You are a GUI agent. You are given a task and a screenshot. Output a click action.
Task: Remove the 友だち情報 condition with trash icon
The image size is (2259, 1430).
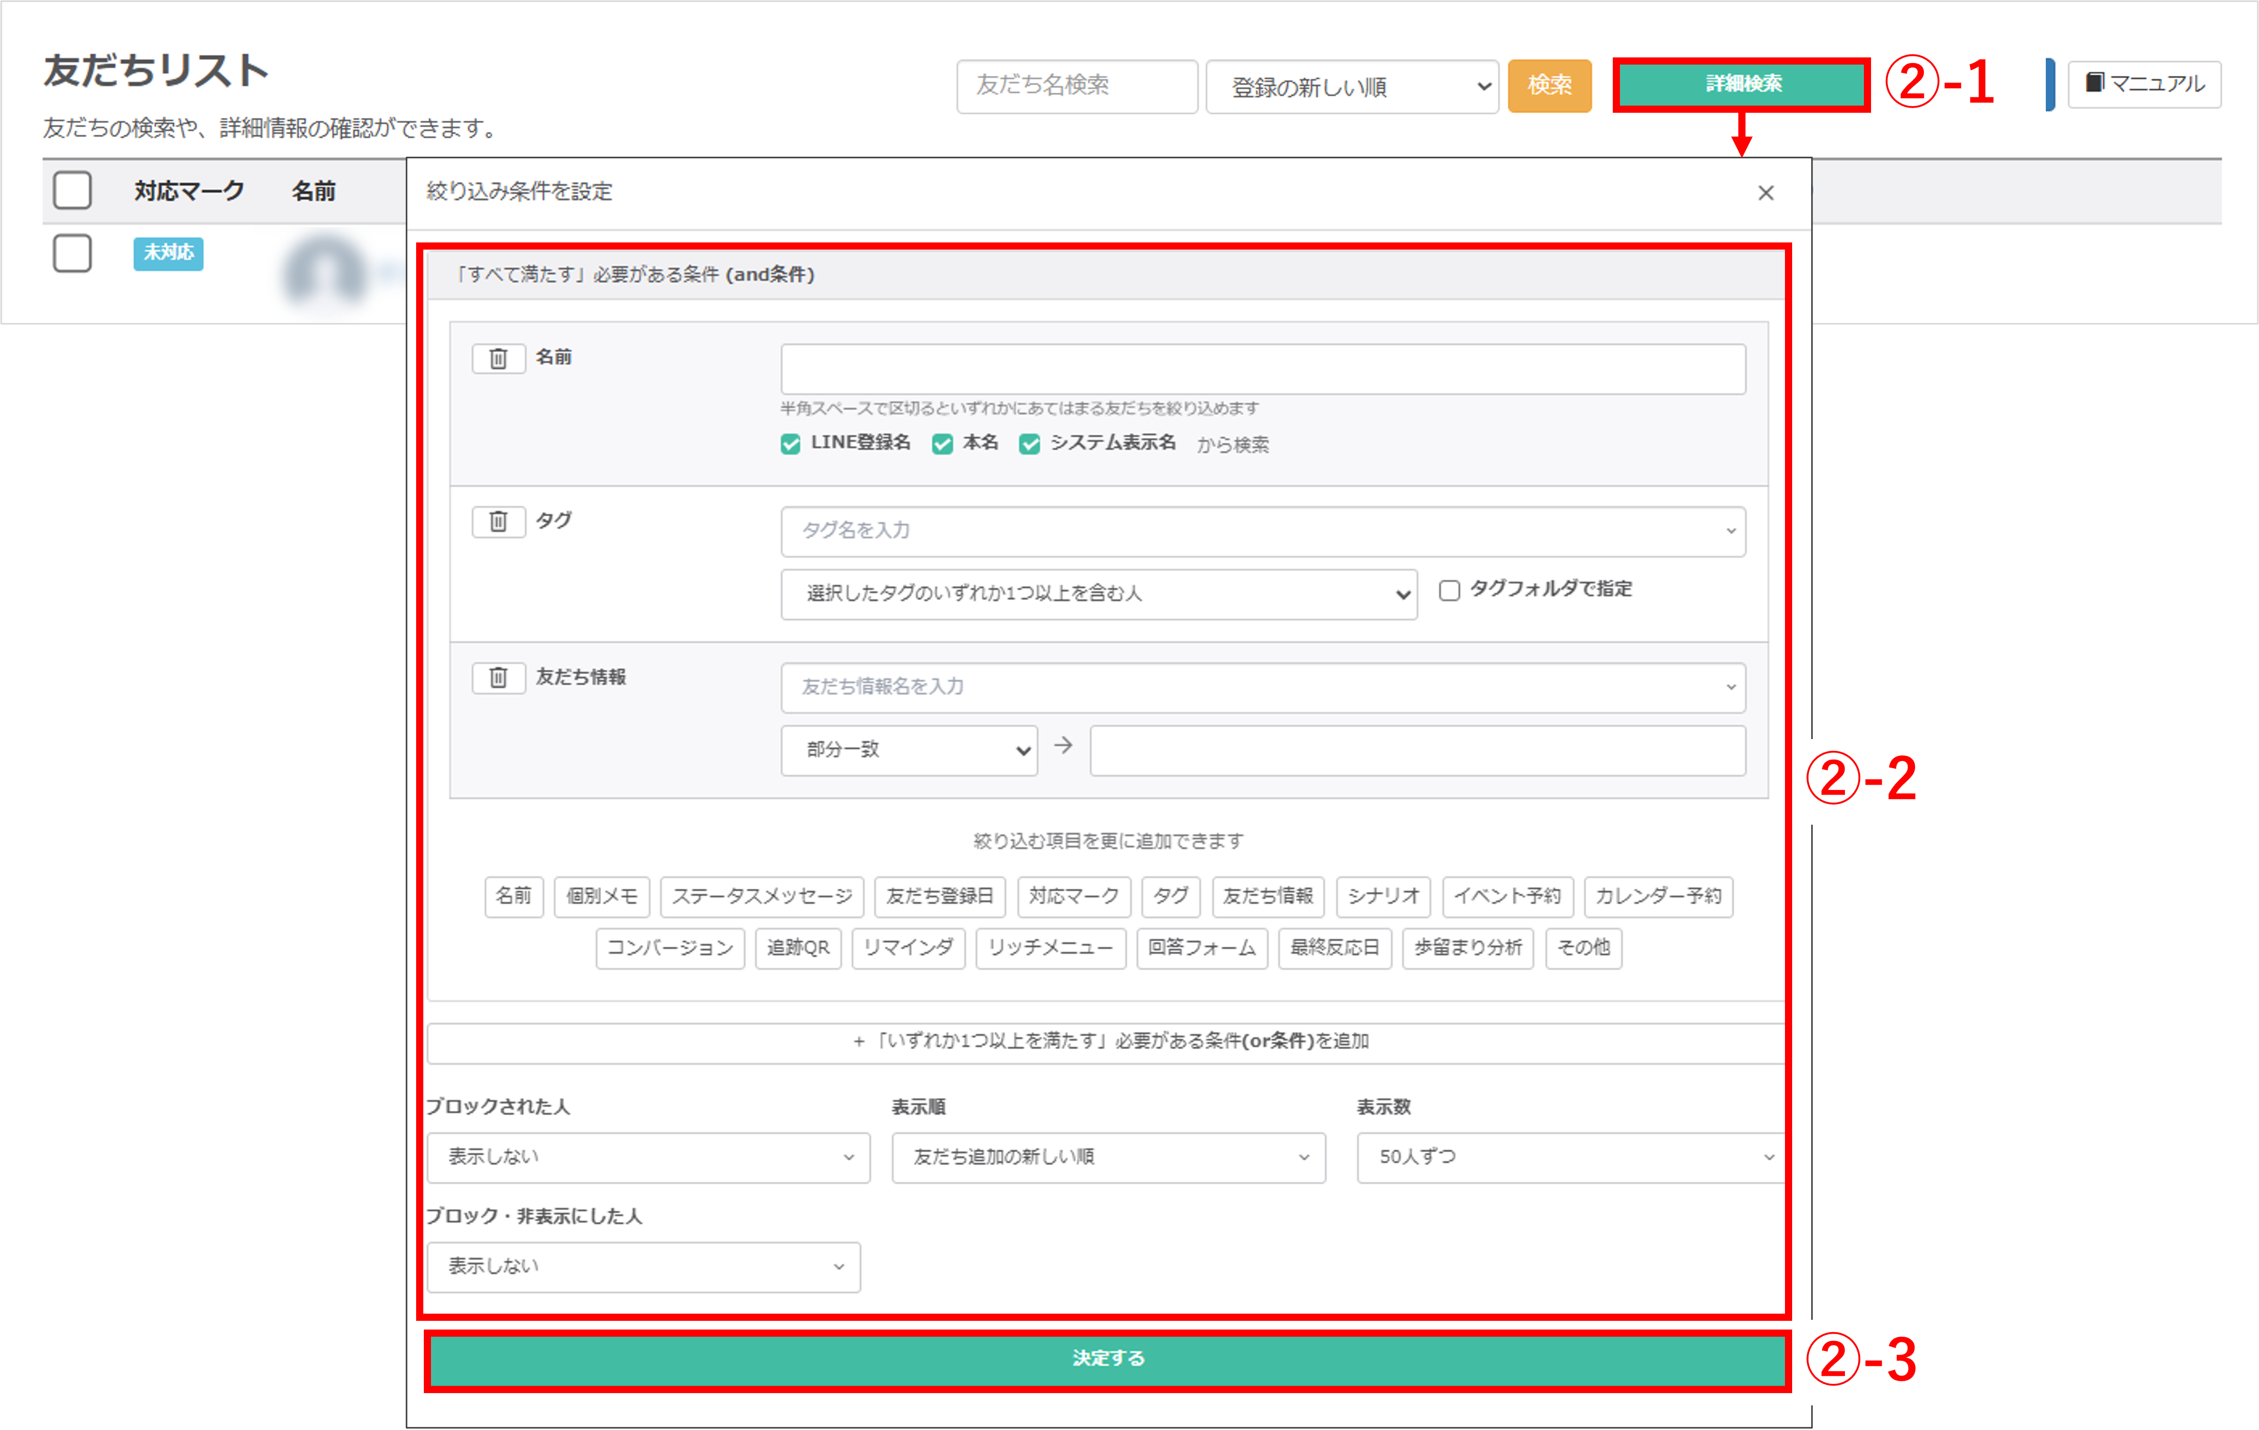498,678
